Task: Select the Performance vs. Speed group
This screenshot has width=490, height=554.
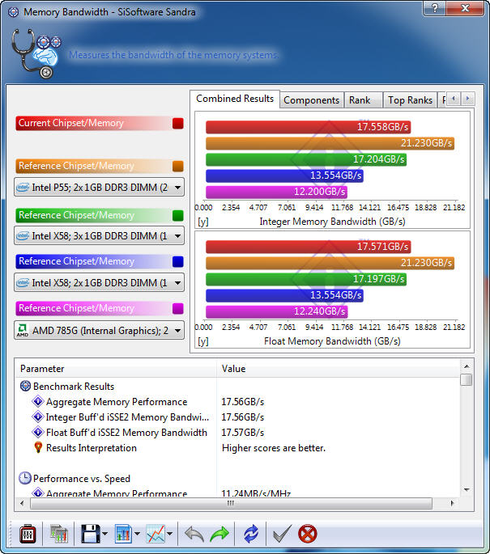Action: tap(237, 479)
